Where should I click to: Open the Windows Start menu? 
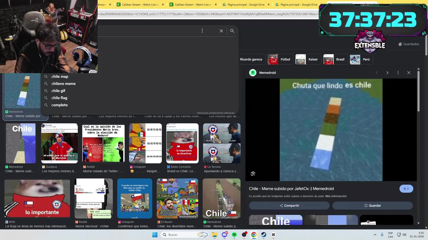tap(154, 235)
